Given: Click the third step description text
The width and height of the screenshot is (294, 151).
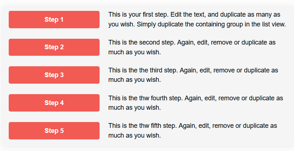Looking at the screenshot, I should coord(193,75).
